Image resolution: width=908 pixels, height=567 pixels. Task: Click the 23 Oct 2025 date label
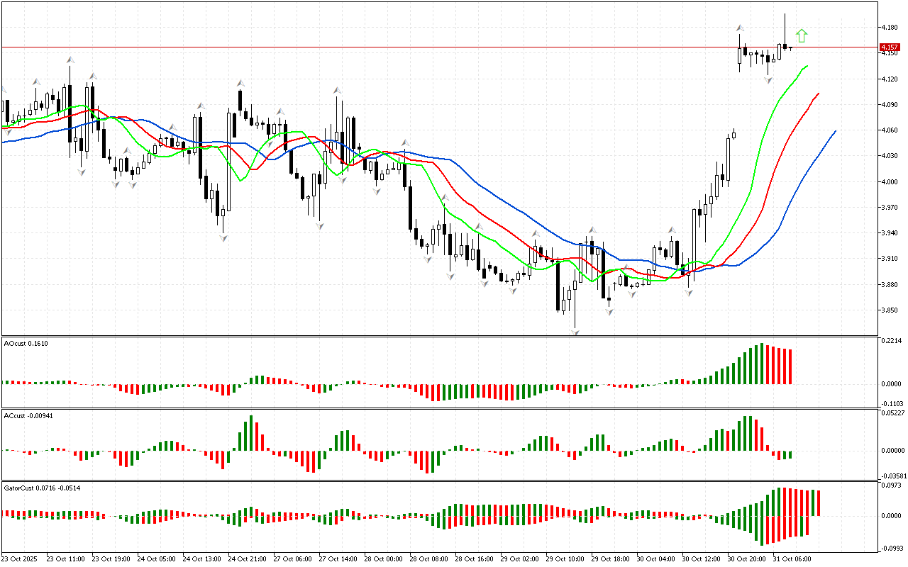coord(21,558)
